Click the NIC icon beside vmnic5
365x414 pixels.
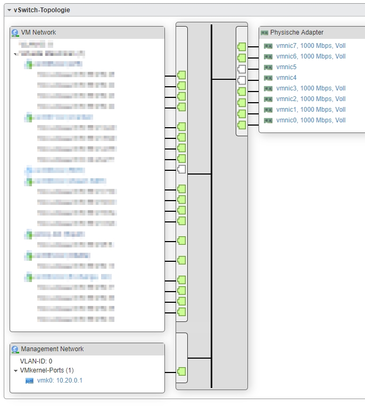(x=268, y=68)
